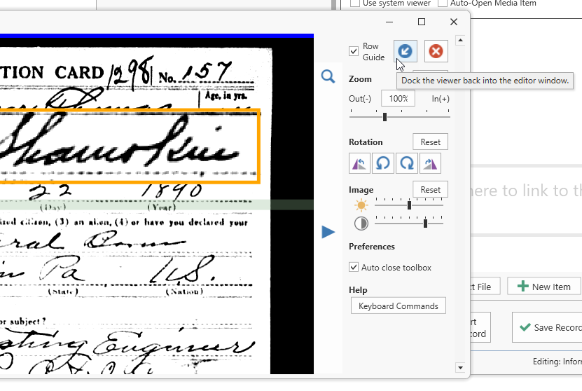Image resolution: width=582 pixels, height=391 pixels.
Task: Toggle the Row Guide checkbox
Action: pyautogui.click(x=354, y=51)
